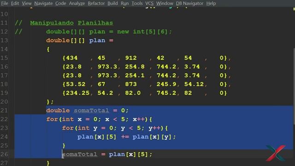Open the Code menu
Screen dimensions: 295x166
(60, 3)
